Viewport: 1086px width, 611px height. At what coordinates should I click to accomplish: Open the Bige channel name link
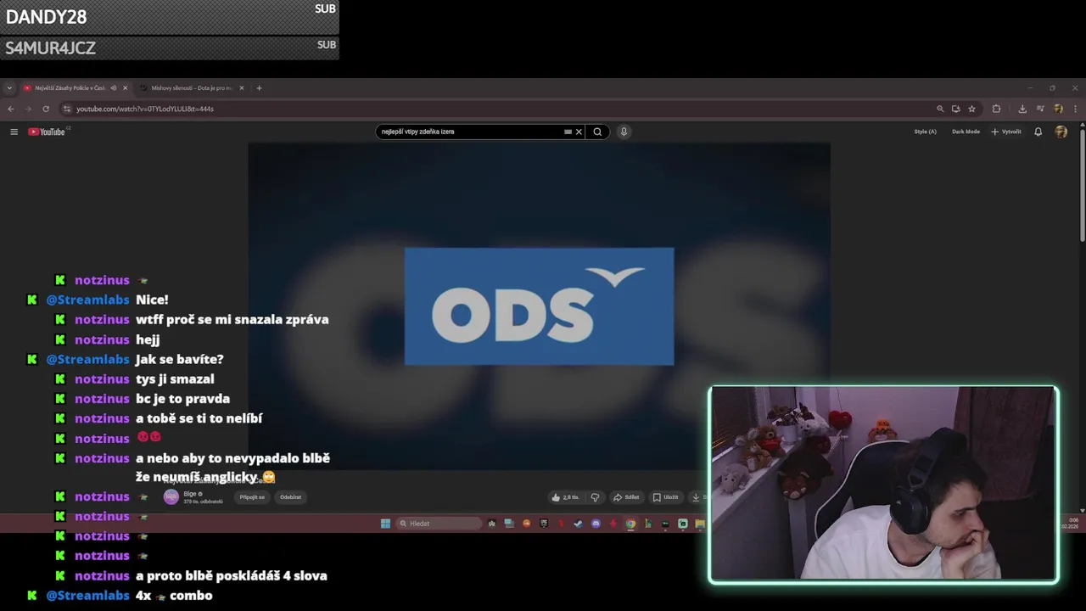tap(190, 494)
